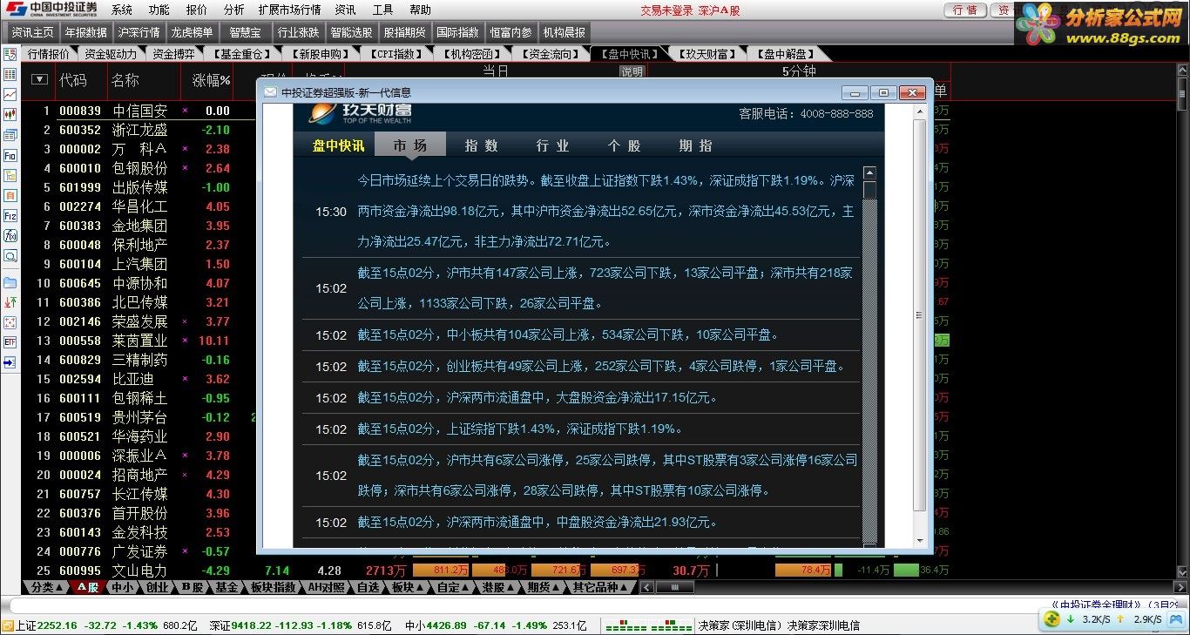Screen dimensions: 1190x635
Task: Switch to 个股 tab in popup window
Action: point(625,145)
